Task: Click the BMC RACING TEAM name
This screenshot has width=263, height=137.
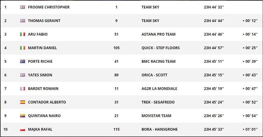Action: click(x=158, y=61)
